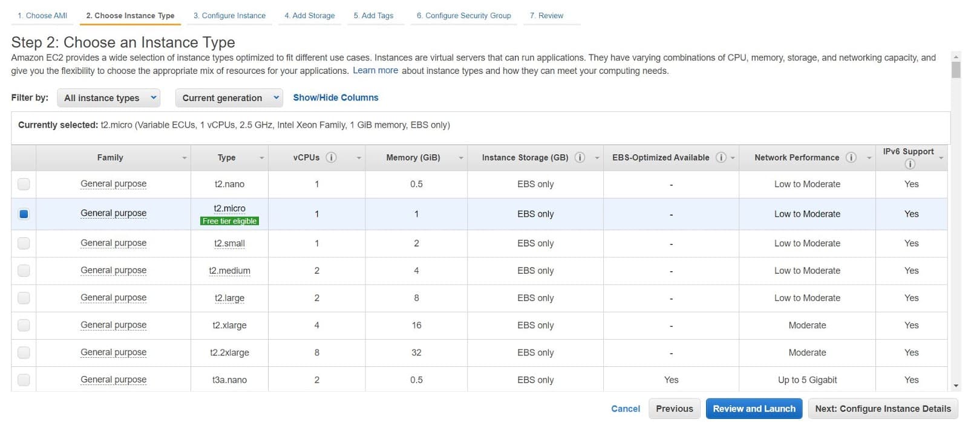The height and width of the screenshot is (422, 968).
Task: Click the scrollbar up arrow
Action: point(956,56)
